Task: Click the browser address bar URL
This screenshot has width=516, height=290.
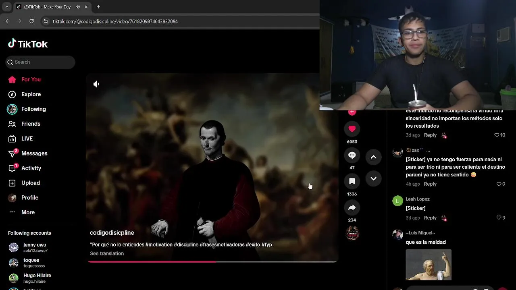Action: (115, 21)
